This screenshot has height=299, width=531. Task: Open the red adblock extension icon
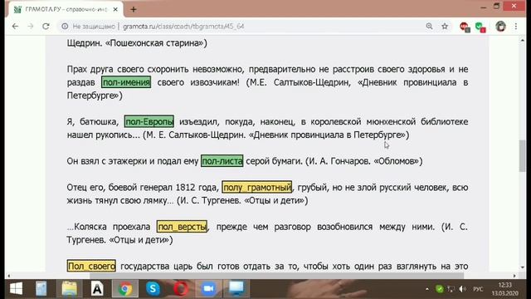tap(465, 27)
